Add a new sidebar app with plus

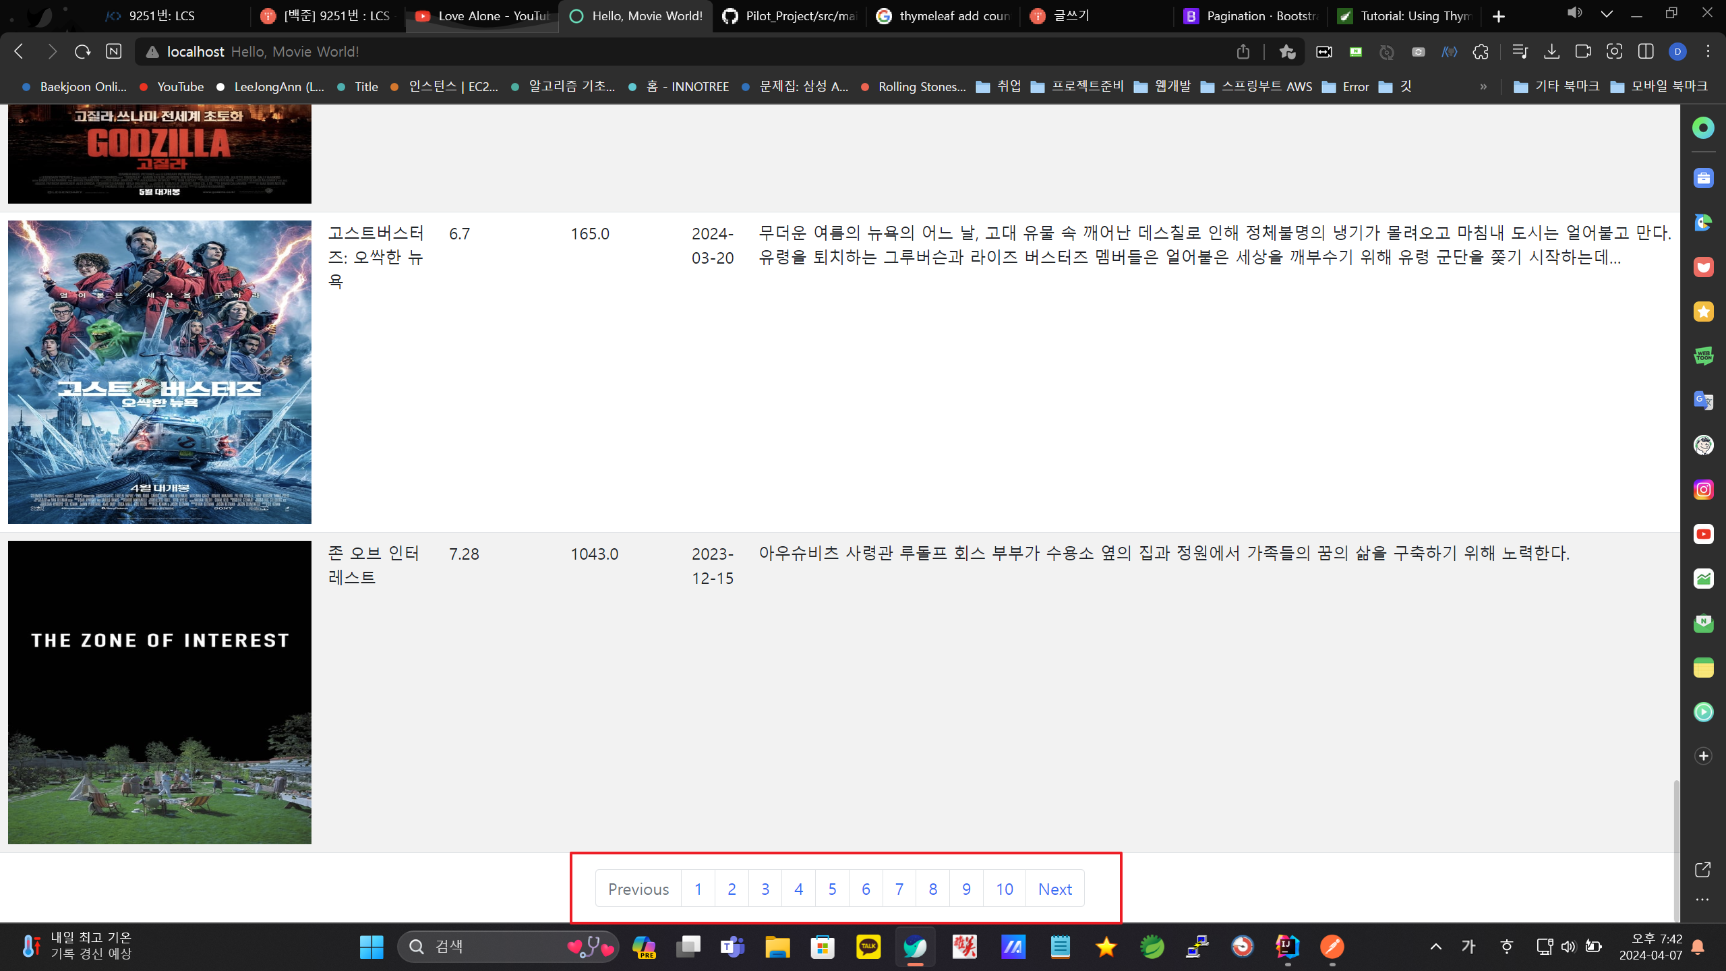point(1703,756)
